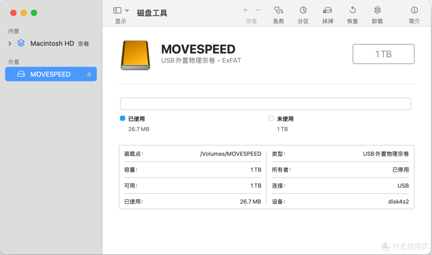Viewport: 432px width, 255px height.
Task: Click the blue 已使用 legend swatch
Action: coord(123,118)
